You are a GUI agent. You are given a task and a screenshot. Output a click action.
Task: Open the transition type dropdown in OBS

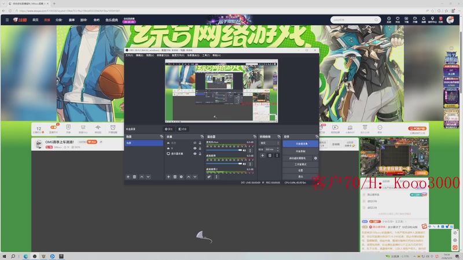tap(269, 143)
